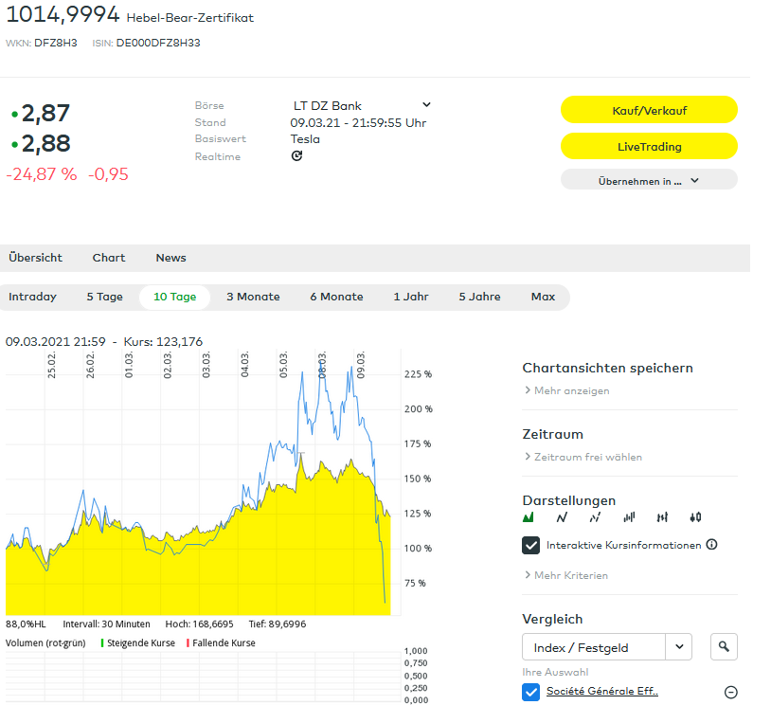Expand the Übernehmen in ... dropdown
The width and height of the screenshot is (771, 705).
click(649, 180)
